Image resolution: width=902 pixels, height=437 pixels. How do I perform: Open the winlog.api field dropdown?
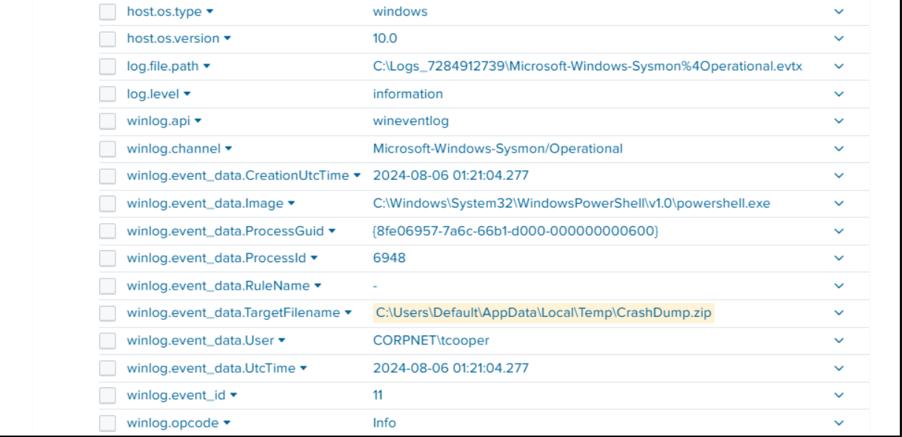pyautogui.click(x=198, y=121)
